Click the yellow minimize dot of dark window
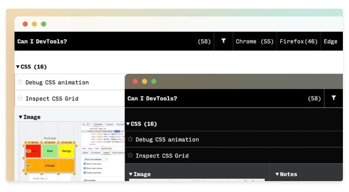Viewport: 349px width, 192px height. (x=144, y=81)
